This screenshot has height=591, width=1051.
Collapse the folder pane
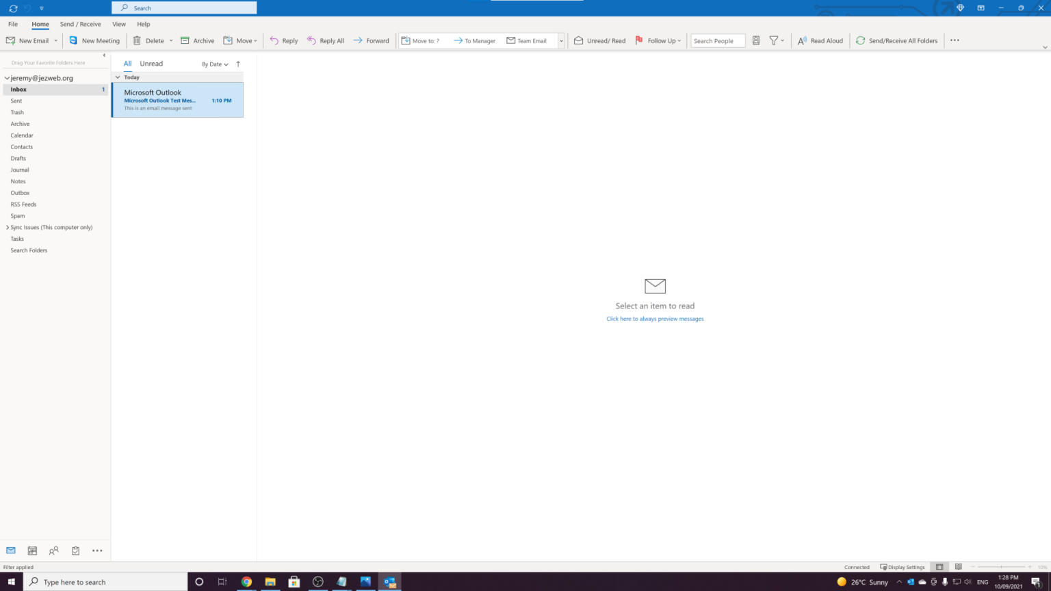click(104, 55)
